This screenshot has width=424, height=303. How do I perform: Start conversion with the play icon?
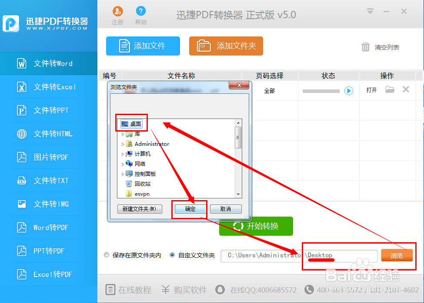pos(349,91)
